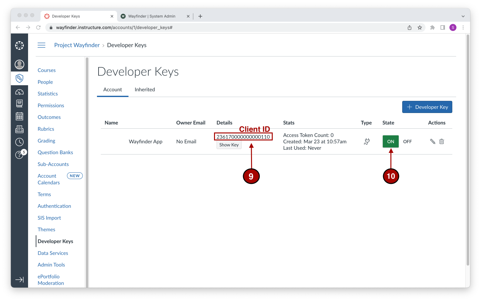481x301 pixels.
Task: Select Developer Keys in account navigation
Action: coord(56,241)
